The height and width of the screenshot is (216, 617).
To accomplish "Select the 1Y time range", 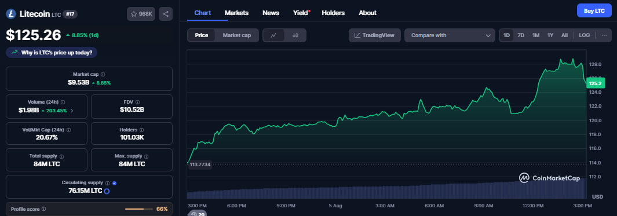I will coord(550,35).
